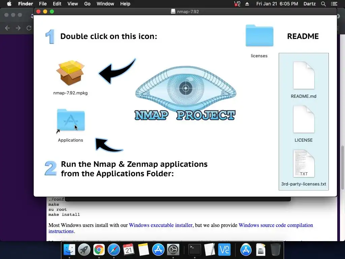Select the LICENSE file icon
This screenshot has height=259, width=345.
304,119
